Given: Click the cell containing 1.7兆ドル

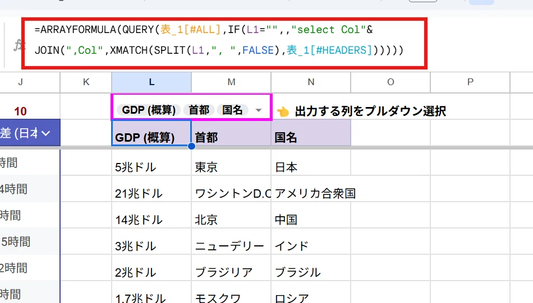Looking at the screenshot, I should 151,292.
